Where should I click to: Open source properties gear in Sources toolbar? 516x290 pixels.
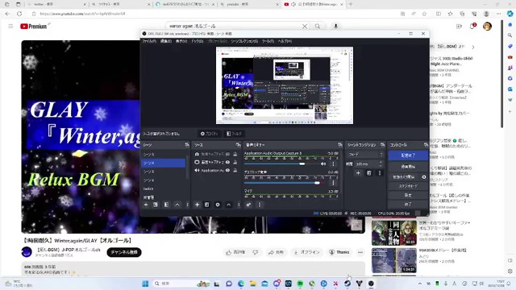coord(218,205)
